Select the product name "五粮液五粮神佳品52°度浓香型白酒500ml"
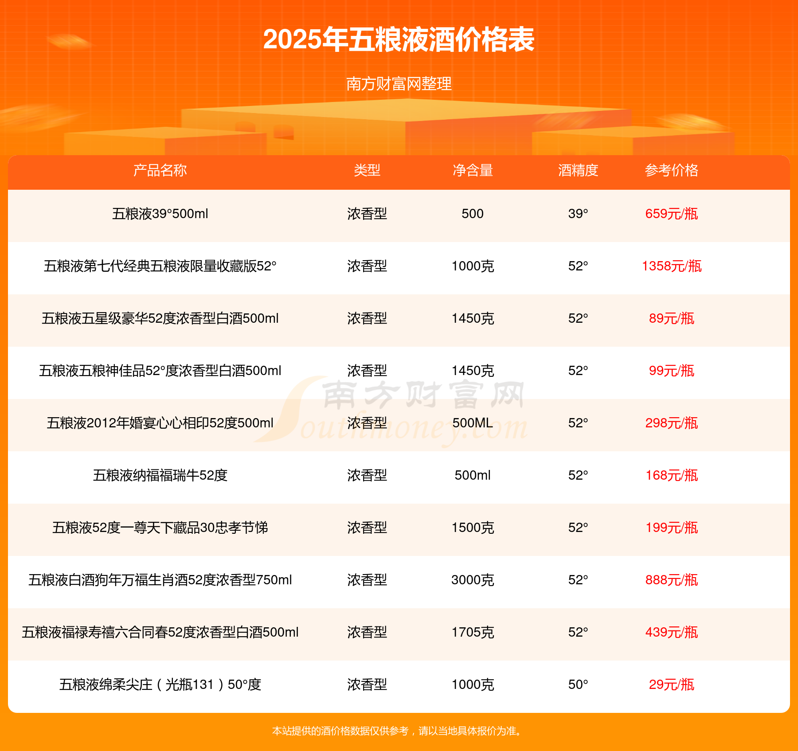 point(160,371)
